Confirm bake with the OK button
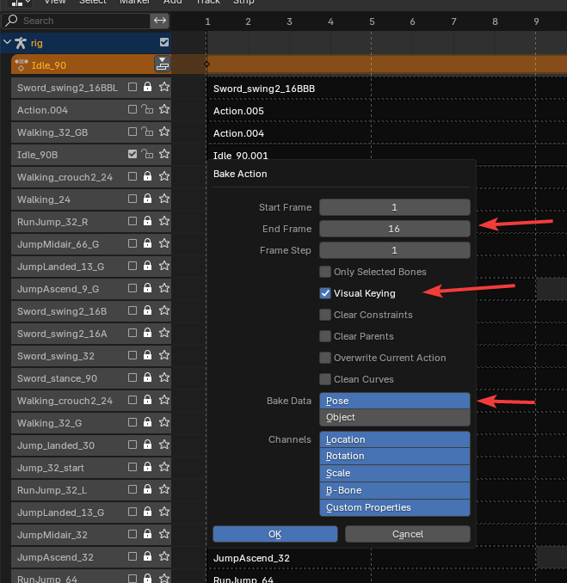Image resolution: width=567 pixels, height=583 pixels. (275, 534)
